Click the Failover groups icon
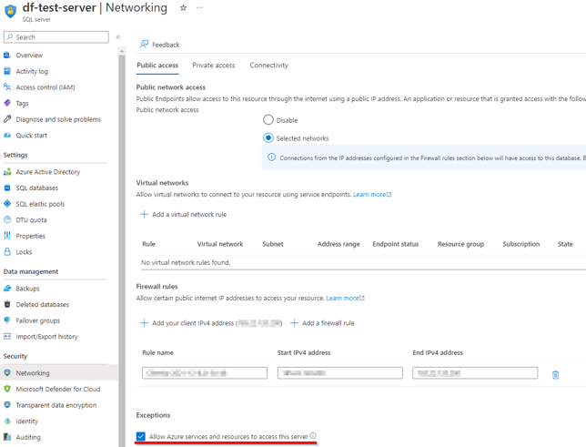Viewport: 586px width, 447px height. [x=7, y=320]
